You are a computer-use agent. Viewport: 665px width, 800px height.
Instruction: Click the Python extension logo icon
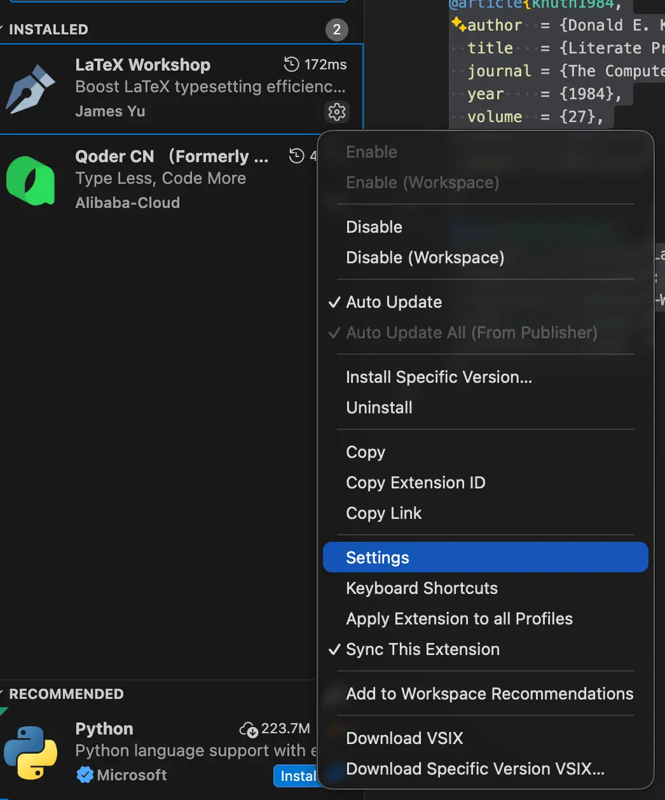31,753
